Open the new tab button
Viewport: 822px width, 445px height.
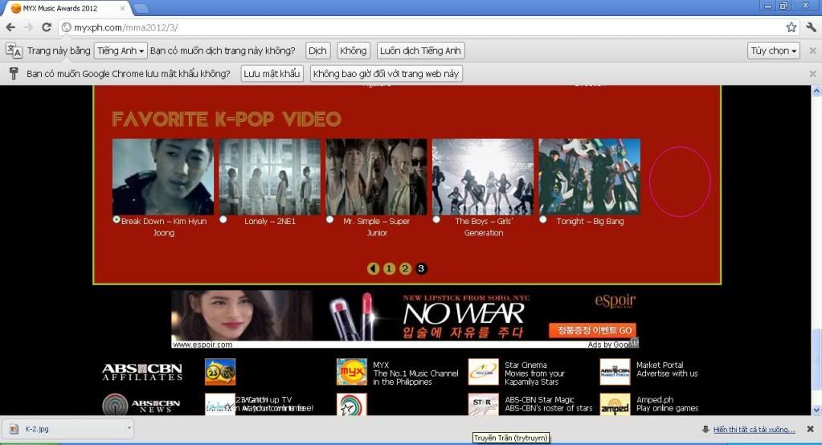point(141,8)
